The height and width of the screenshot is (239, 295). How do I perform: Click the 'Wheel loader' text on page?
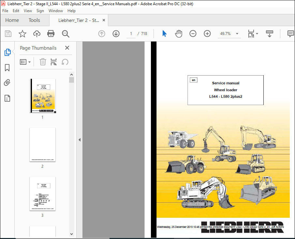[226, 90]
